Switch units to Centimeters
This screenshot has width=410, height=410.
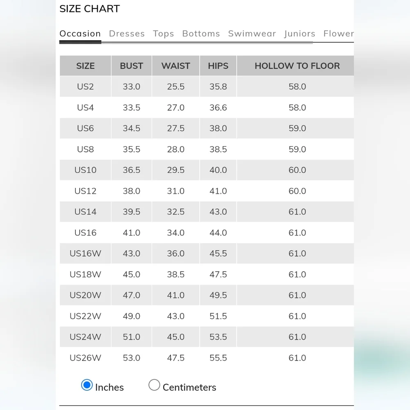coord(154,385)
